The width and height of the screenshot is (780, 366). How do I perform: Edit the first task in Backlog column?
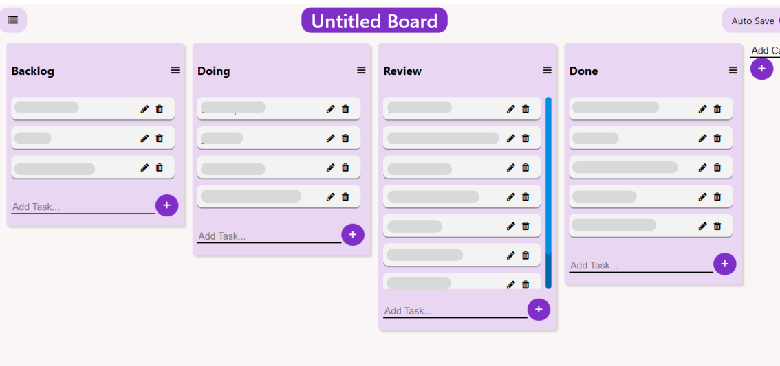(x=144, y=108)
